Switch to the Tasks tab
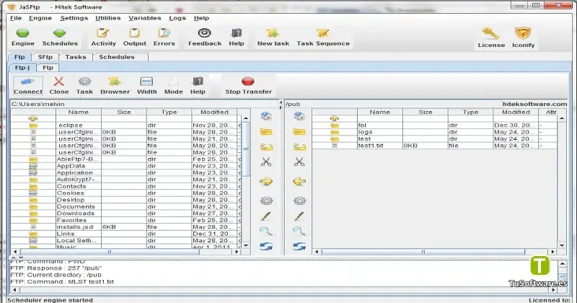The width and height of the screenshot is (577, 303). [x=76, y=57]
